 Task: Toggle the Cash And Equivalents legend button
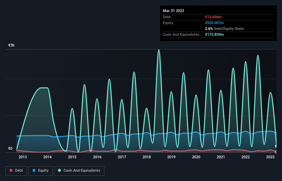point(79,171)
